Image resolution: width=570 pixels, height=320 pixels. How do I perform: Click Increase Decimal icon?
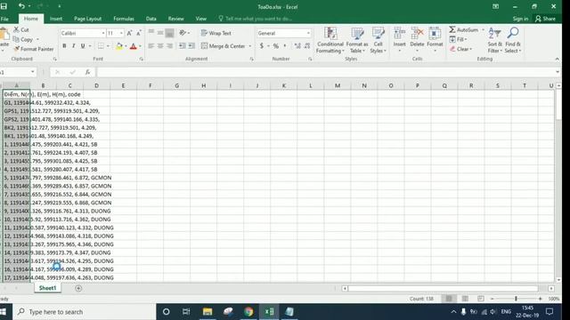coord(297,46)
